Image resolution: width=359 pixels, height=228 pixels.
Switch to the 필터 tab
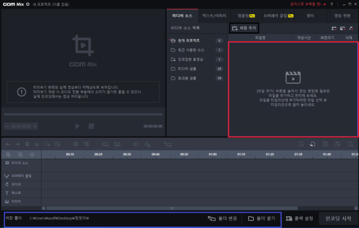[x=311, y=16]
